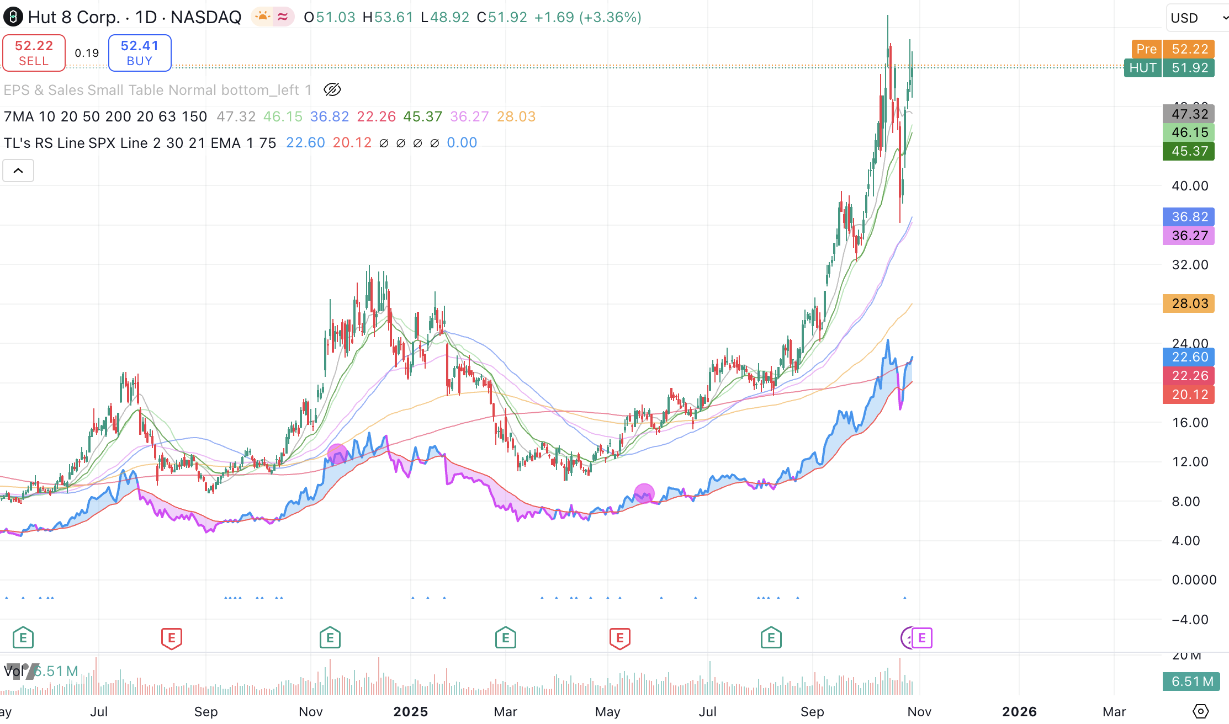Collapse the indicator legend with chevron
1229x724 pixels.
pos(18,171)
